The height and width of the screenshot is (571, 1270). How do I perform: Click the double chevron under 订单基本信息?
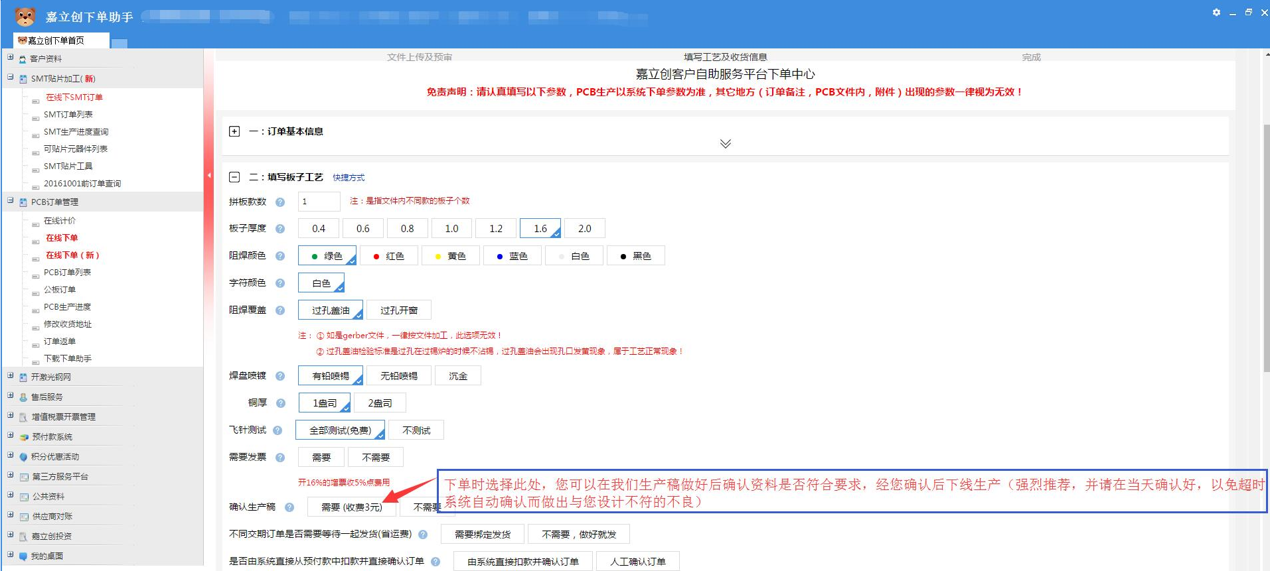[726, 144]
